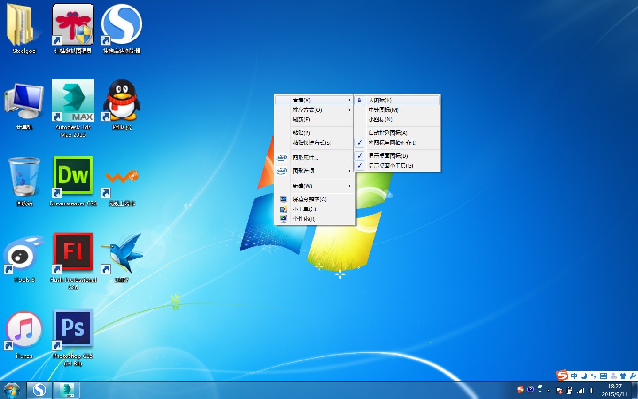The height and width of the screenshot is (399, 638).
Task: Open Intel 图形属性 panel
Action: 304,157
